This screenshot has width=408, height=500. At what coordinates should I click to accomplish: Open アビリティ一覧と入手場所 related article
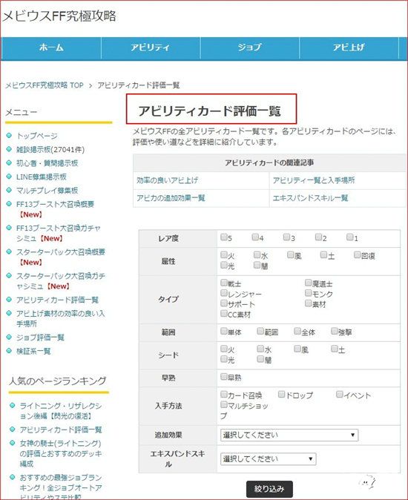tap(314, 180)
